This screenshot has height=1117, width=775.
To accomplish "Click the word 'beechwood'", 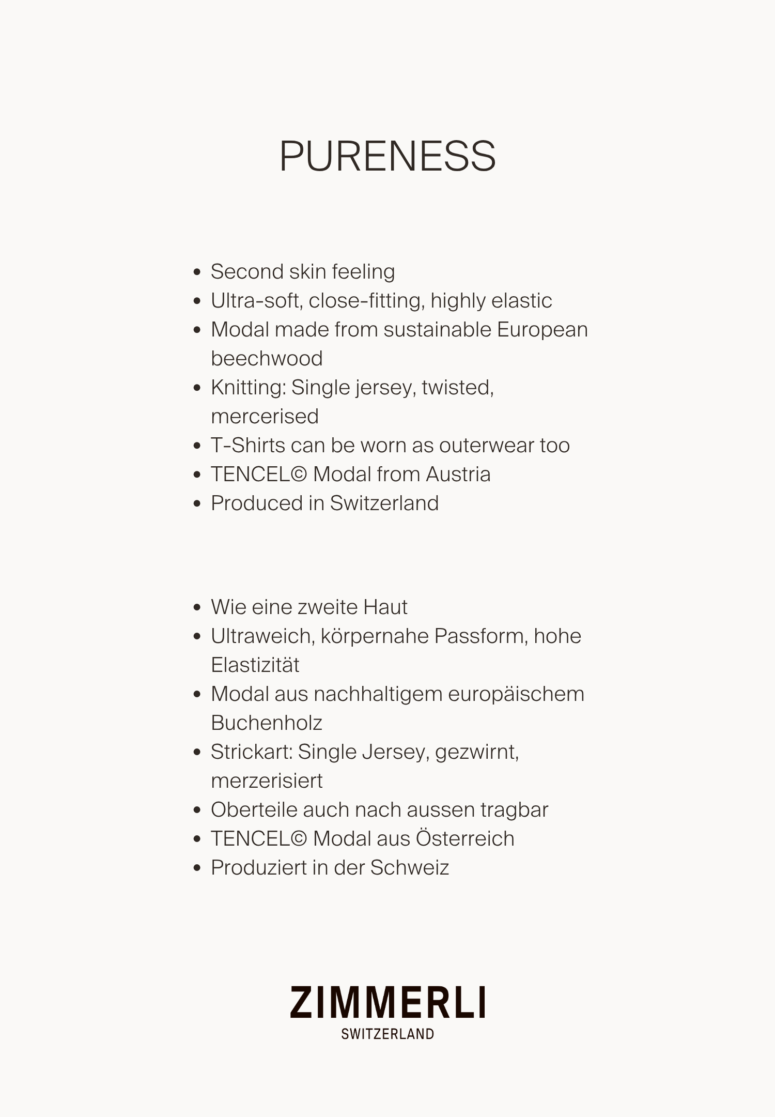I will [267, 358].
